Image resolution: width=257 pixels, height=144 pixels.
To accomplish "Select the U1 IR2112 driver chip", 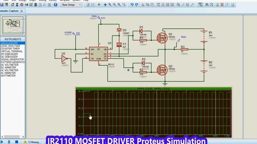I will 98,54.
